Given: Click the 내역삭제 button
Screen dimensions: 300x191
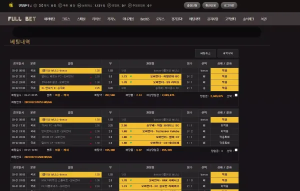Looking at the screenshot, I should (228, 53).
